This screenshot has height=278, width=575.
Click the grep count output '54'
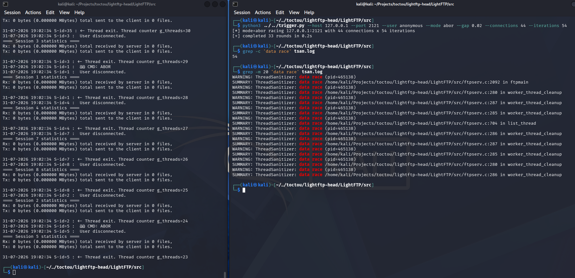pyautogui.click(x=235, y=57)
